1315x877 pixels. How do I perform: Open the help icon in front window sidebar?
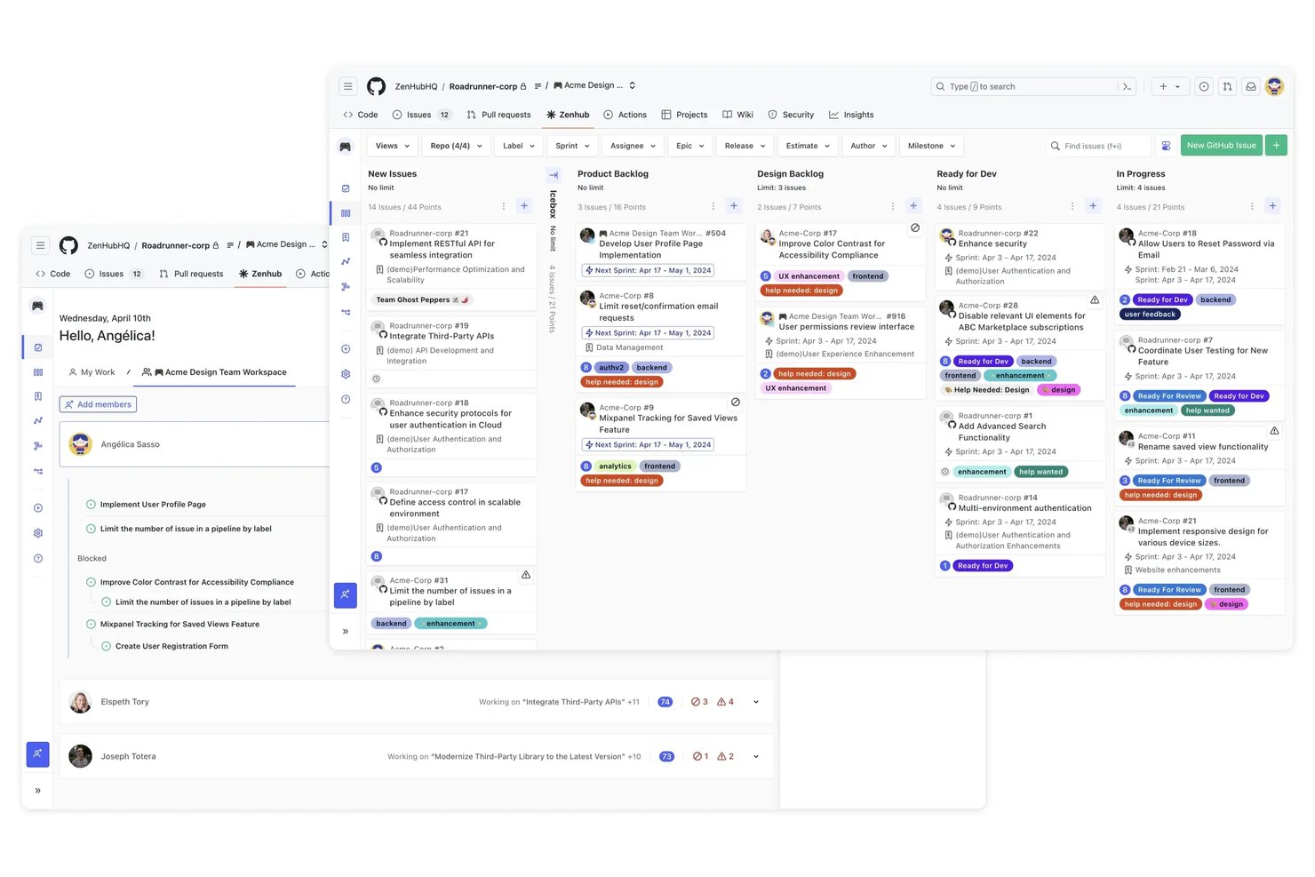346,399
